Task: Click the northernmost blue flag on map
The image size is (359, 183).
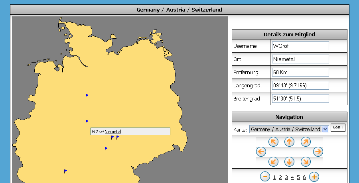Action: 87,96
